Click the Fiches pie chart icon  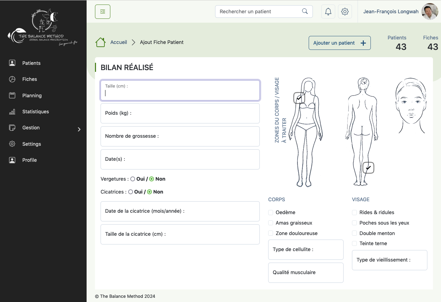coord(12,79)
